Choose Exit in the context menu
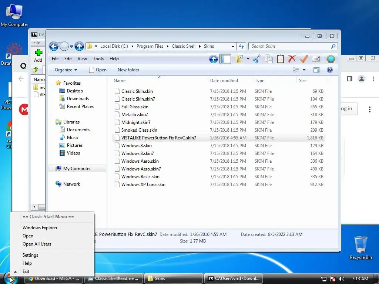The width and height of the screenshot is (379, 284). [x=26, y=271]
